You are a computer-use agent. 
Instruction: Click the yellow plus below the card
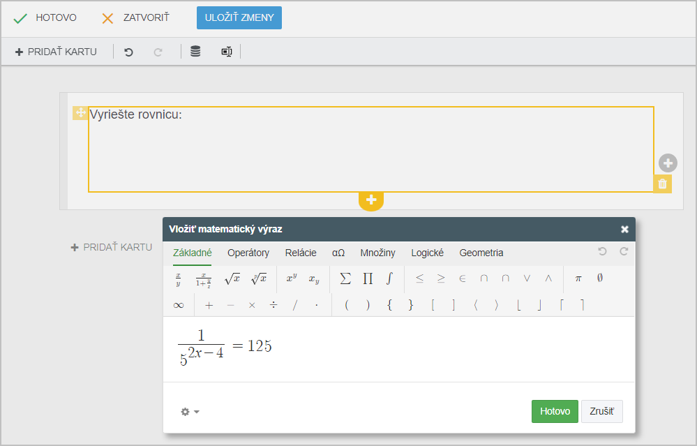point(371,200)
